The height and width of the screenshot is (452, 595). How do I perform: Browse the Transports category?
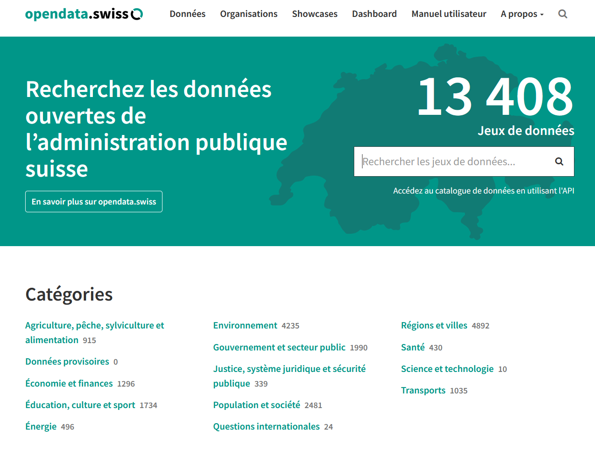coord(423,390)
